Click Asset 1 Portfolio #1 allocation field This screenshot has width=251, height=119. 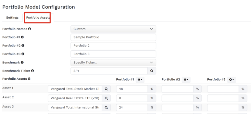pyautogui.click(x=132, y=89)
